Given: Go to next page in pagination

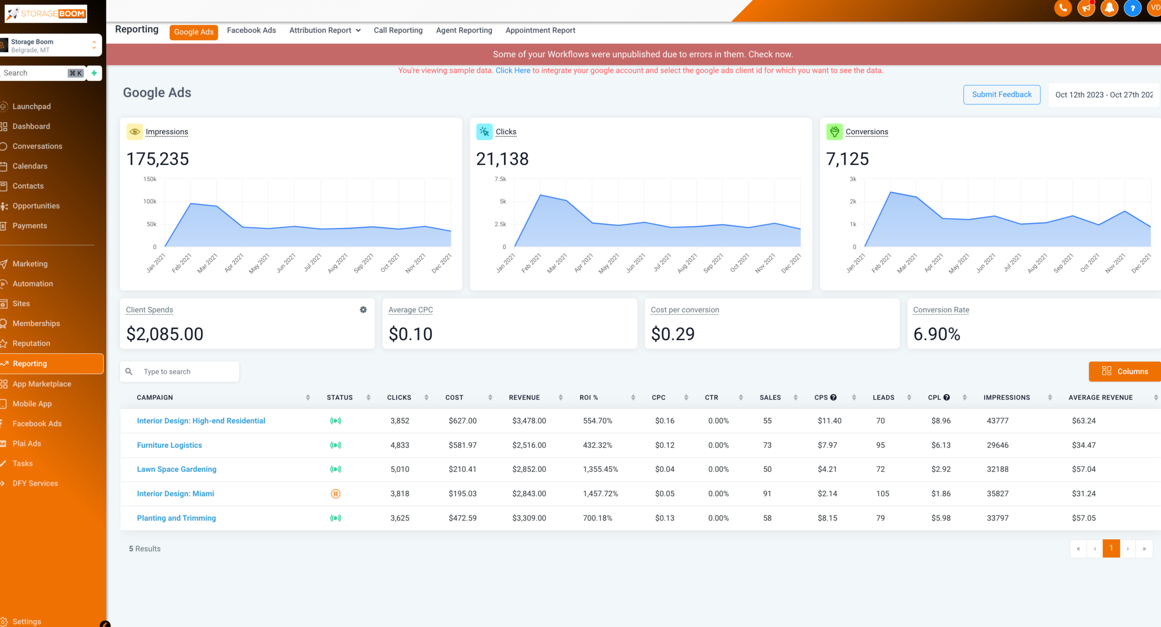Looking at the screenshot, I should tap(1128, 548).
